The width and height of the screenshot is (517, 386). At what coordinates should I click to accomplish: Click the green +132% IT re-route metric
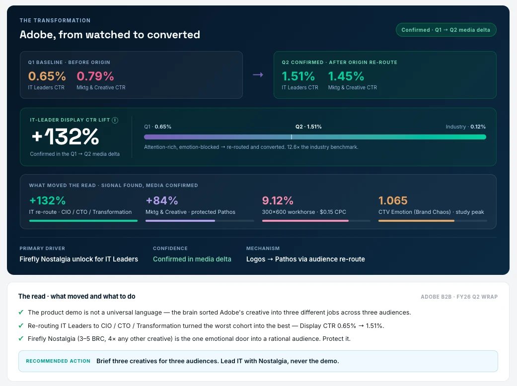click(48, 200)
